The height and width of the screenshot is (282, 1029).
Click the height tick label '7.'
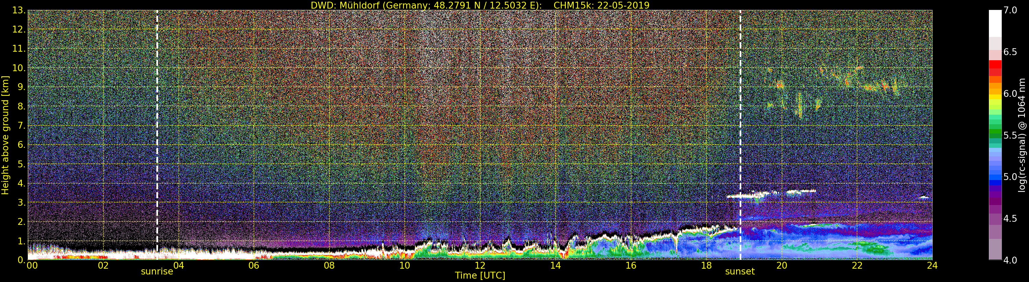pyautogui.click(x=21, y=126)
